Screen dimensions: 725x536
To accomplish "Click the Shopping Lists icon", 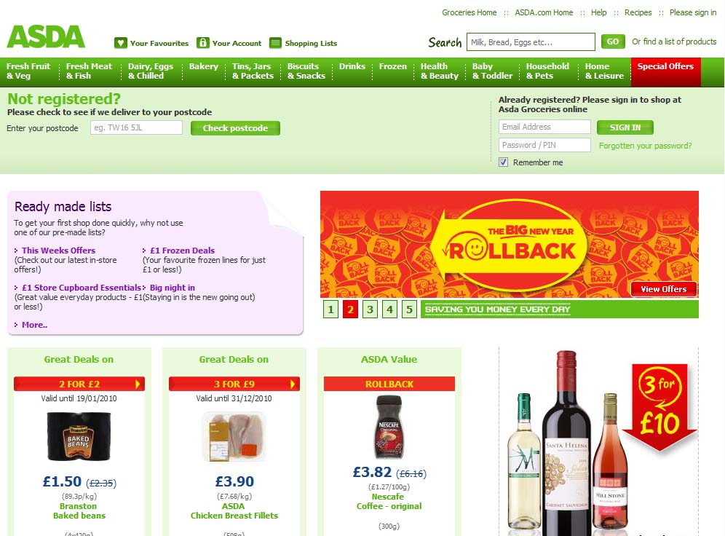I will coord(275,43).
